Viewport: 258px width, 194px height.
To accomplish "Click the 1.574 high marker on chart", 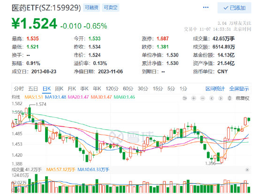I will click(x=41, y=104).
